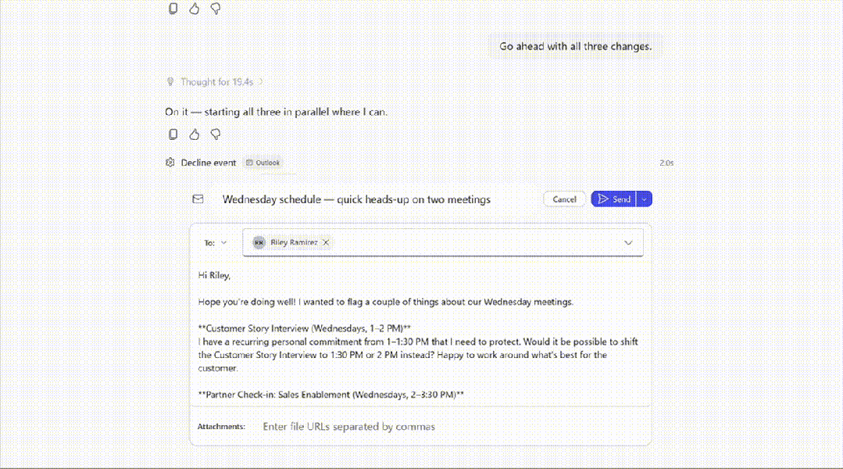Screen dimensions: 843x469
Task: Open the 'To:' recipient type dropdown
Action: click(x=216, y=242)
